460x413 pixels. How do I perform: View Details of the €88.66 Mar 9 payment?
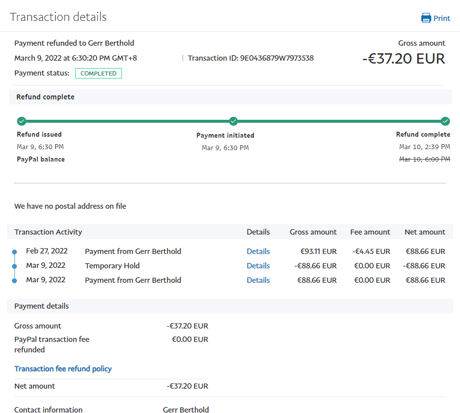click(258, 280)
